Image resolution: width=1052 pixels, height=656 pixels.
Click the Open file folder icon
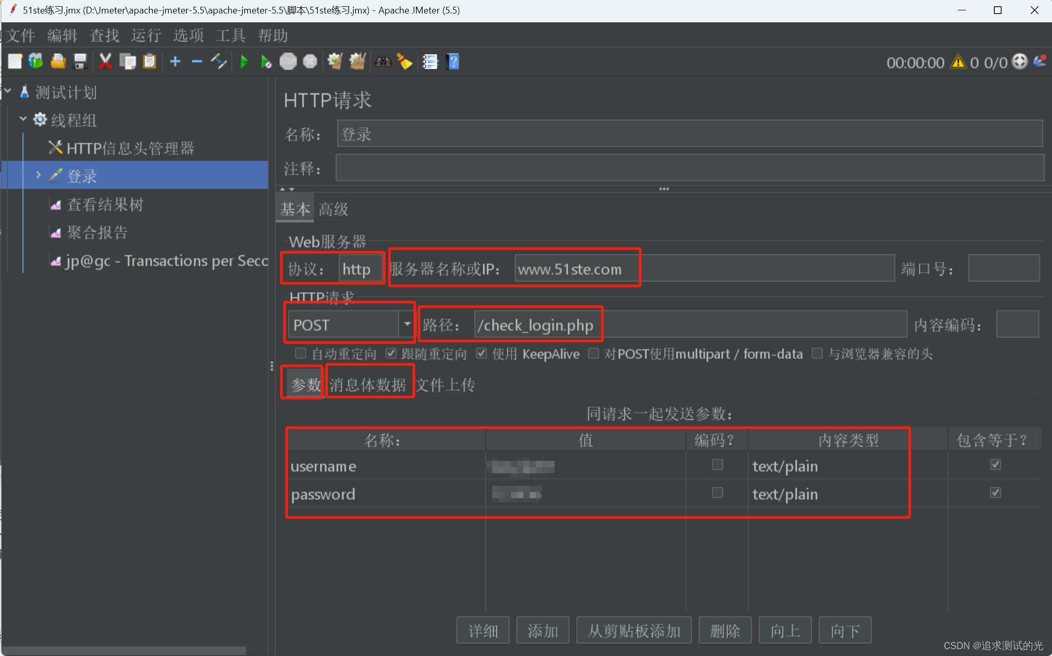click(x=58, y=62)
